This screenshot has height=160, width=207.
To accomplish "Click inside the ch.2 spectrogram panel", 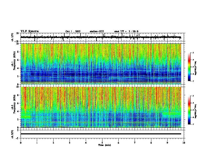I will coord(101,107).
